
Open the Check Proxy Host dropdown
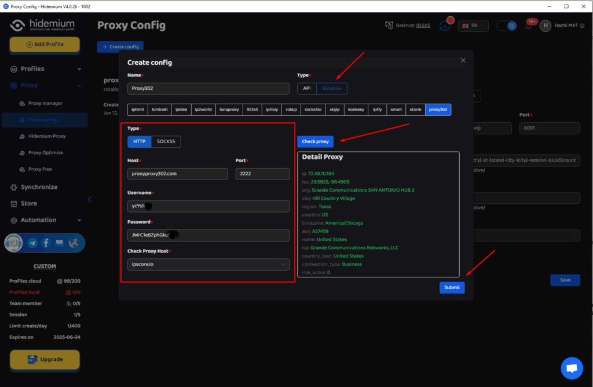(208, 264)
